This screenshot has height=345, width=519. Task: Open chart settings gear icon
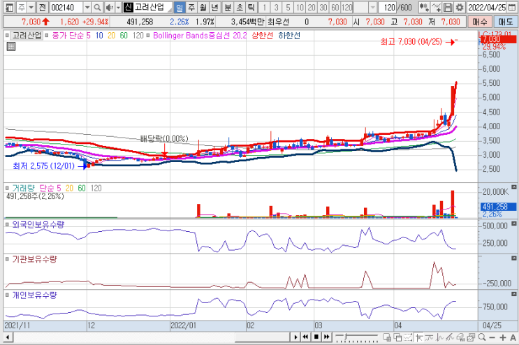coord(459,7)
